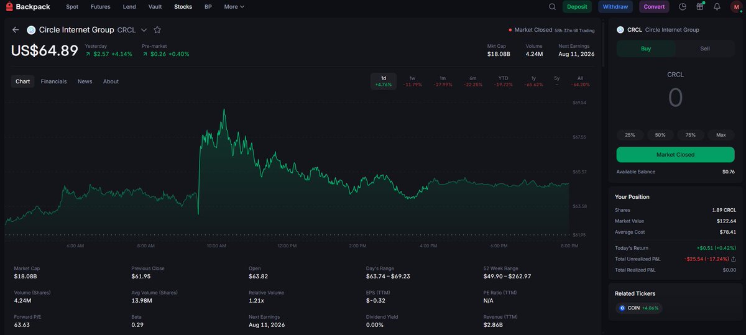Switch to the Chart tab
Image resolution: width=746 pixels, height=335 pixels.
pyautogui.click(x=22, y=81)
